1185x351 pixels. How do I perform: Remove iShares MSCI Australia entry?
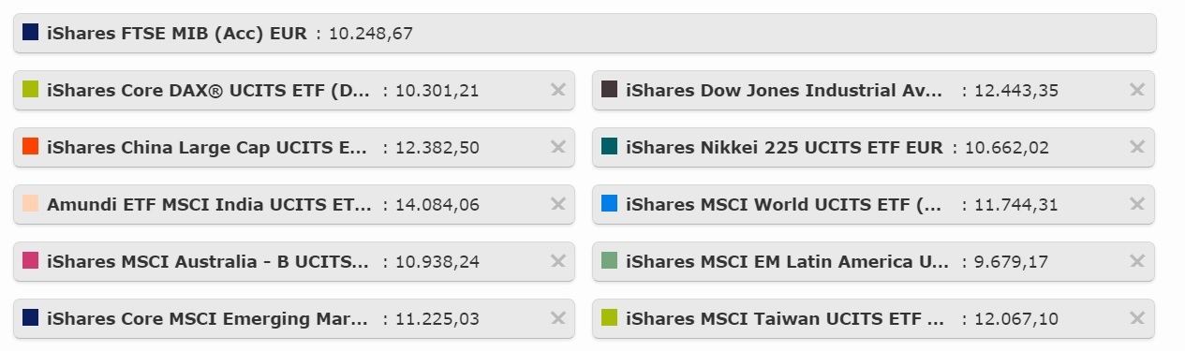coord(558,261)
